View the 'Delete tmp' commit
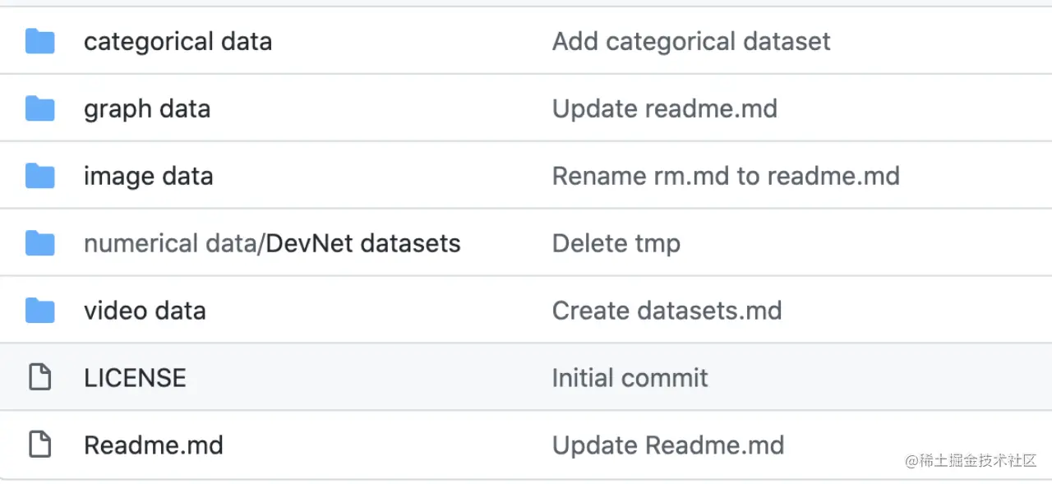This screenshot has height=484, width=1052. 616,243
